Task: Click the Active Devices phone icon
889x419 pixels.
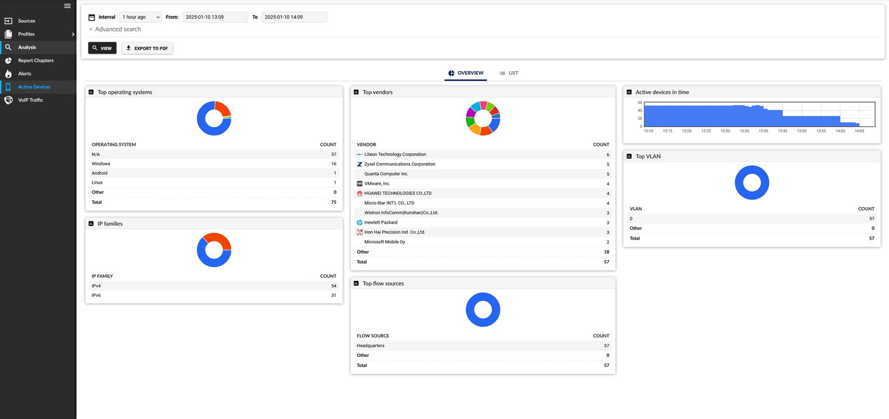Action: coord(8,87)
